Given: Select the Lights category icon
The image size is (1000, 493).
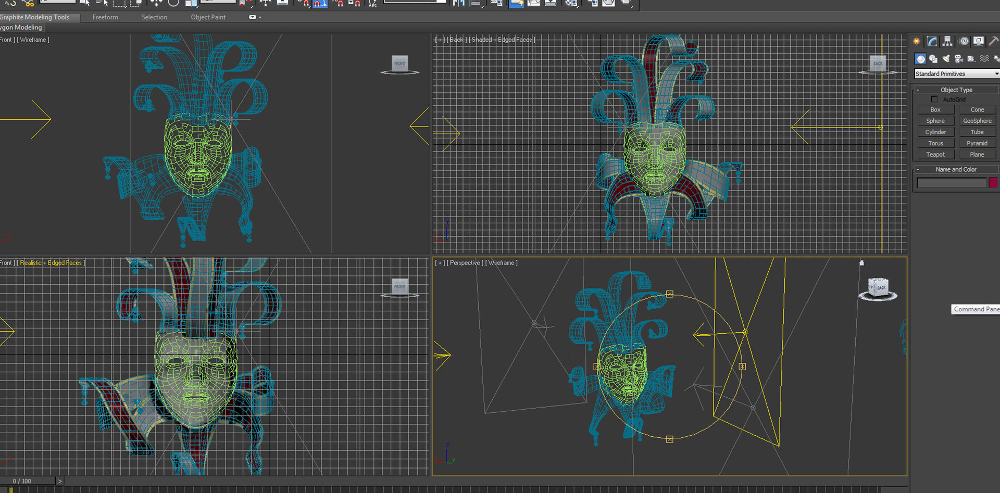Looking at the screenshot, I should (946, 59).
